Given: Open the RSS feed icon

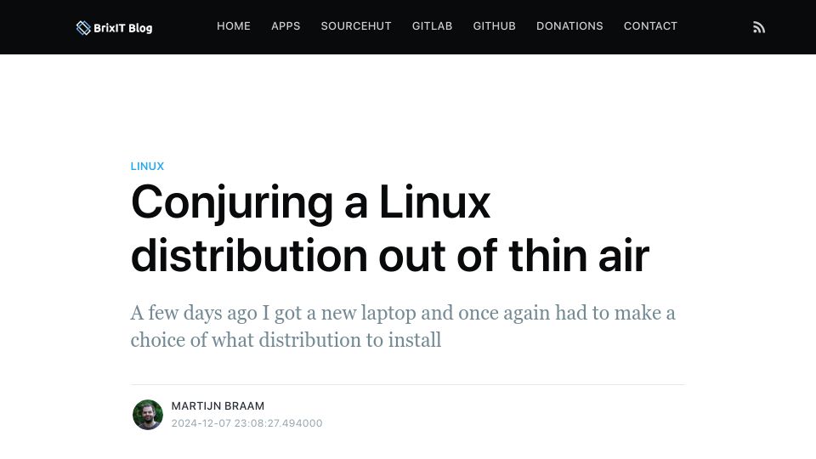Looking at the screenshot, I should click(x=759, y=27).
